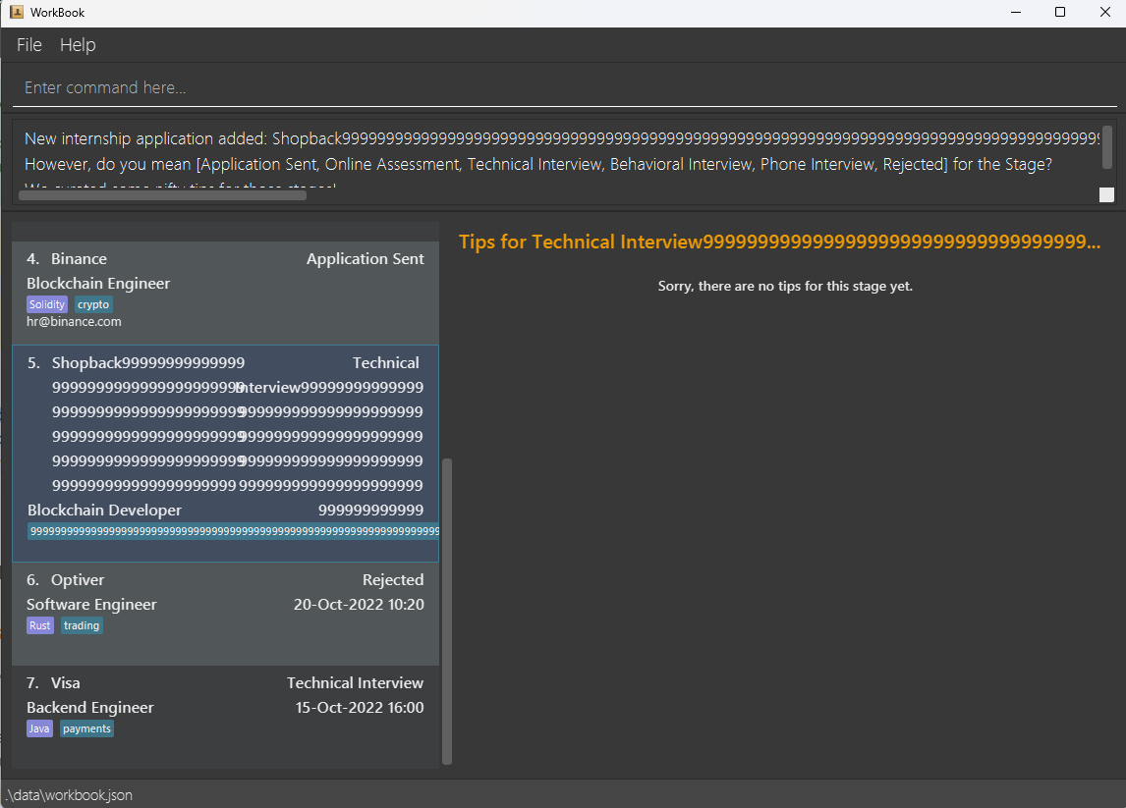
Task: Select the Blockchain Engineer role text
Action: (x=98, y=284)
